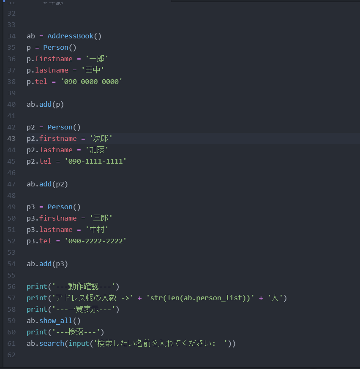Click the phone string '090-0000-0000'

tap(91, 81)
